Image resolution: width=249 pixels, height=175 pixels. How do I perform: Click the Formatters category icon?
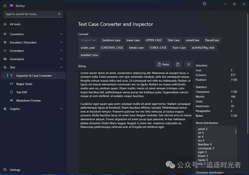[5, 51]
